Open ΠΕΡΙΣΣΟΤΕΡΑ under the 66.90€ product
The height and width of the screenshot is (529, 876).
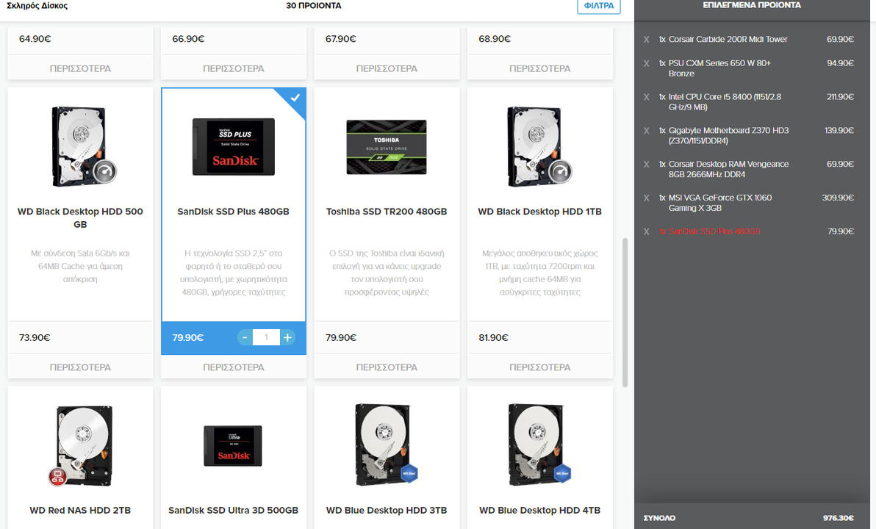coord(234,68)
